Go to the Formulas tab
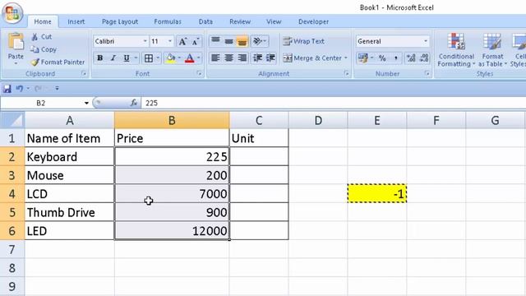The width and height of the screenshot is (526, 296). (168, 21)
